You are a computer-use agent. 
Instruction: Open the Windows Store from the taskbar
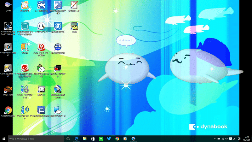pyautogui.click(x=93, y=139)
